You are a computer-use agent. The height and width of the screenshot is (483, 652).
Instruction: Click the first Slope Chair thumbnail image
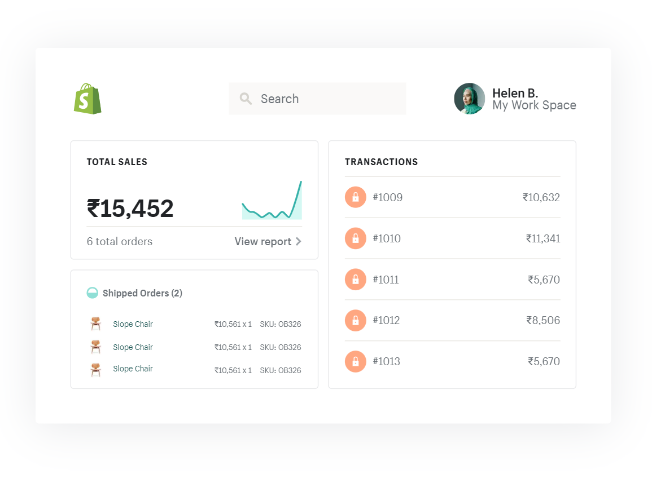(x=95, y=324)
